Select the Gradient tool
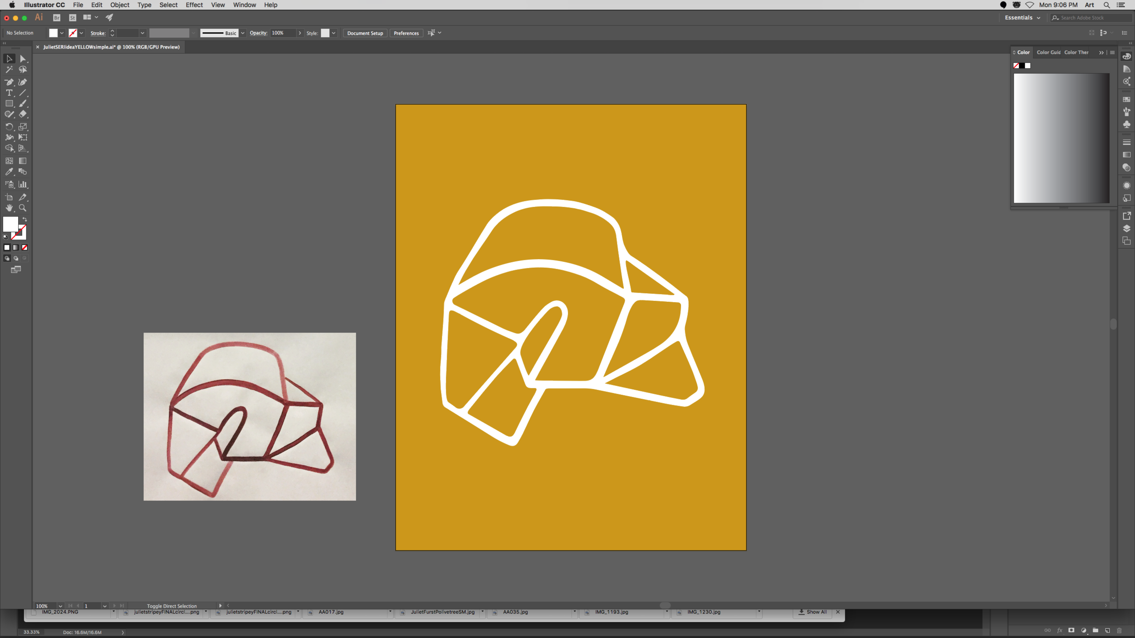This screenshot has height=638, width=1135. (x=23, y=161)
